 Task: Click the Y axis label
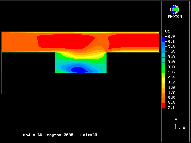[176, 120]
